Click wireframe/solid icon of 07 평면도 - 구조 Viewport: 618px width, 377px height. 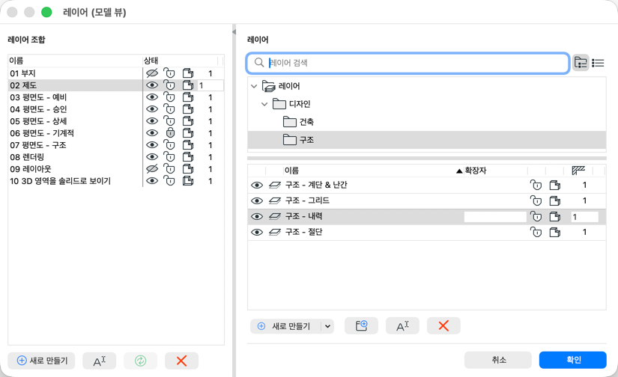click(188, 145)
